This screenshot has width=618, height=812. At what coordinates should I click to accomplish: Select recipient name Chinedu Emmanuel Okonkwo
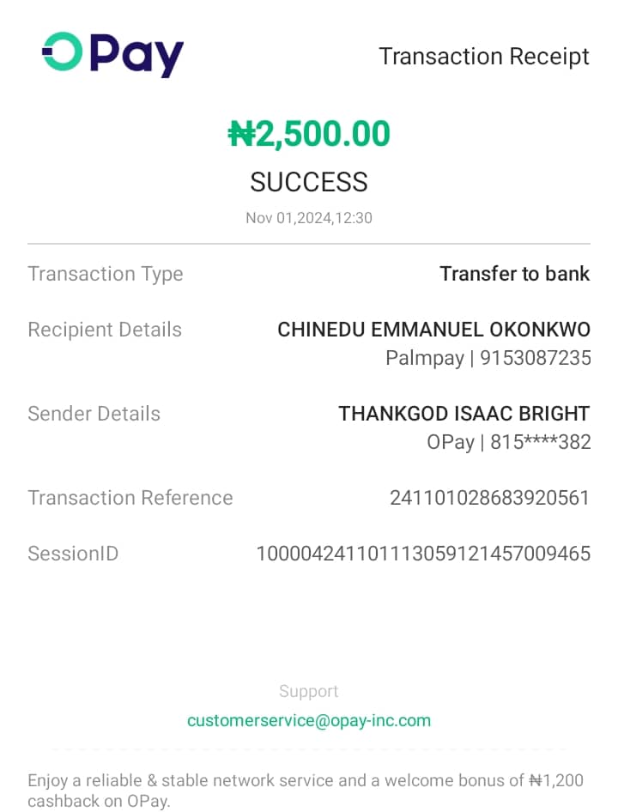pyautogui.click(x=433, y=330)
